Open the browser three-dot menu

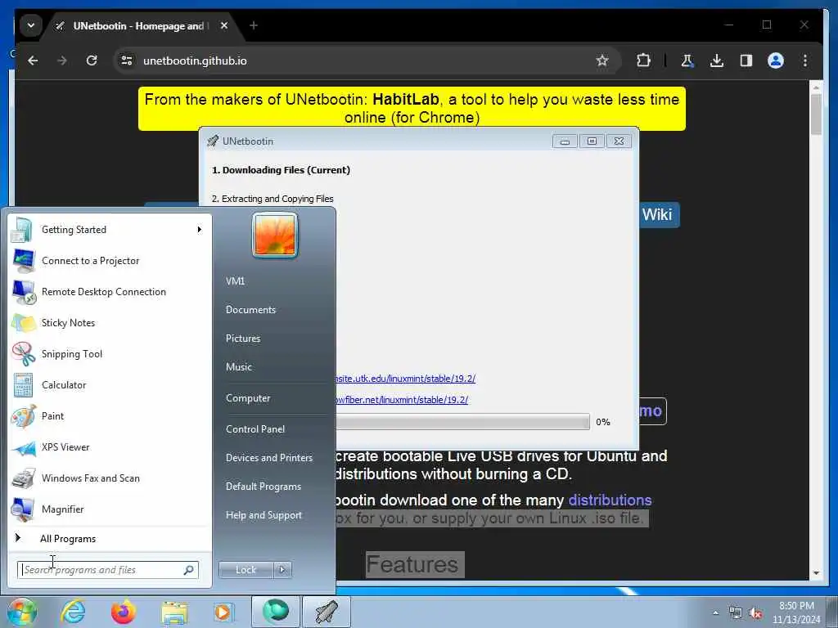pos(805,61)
